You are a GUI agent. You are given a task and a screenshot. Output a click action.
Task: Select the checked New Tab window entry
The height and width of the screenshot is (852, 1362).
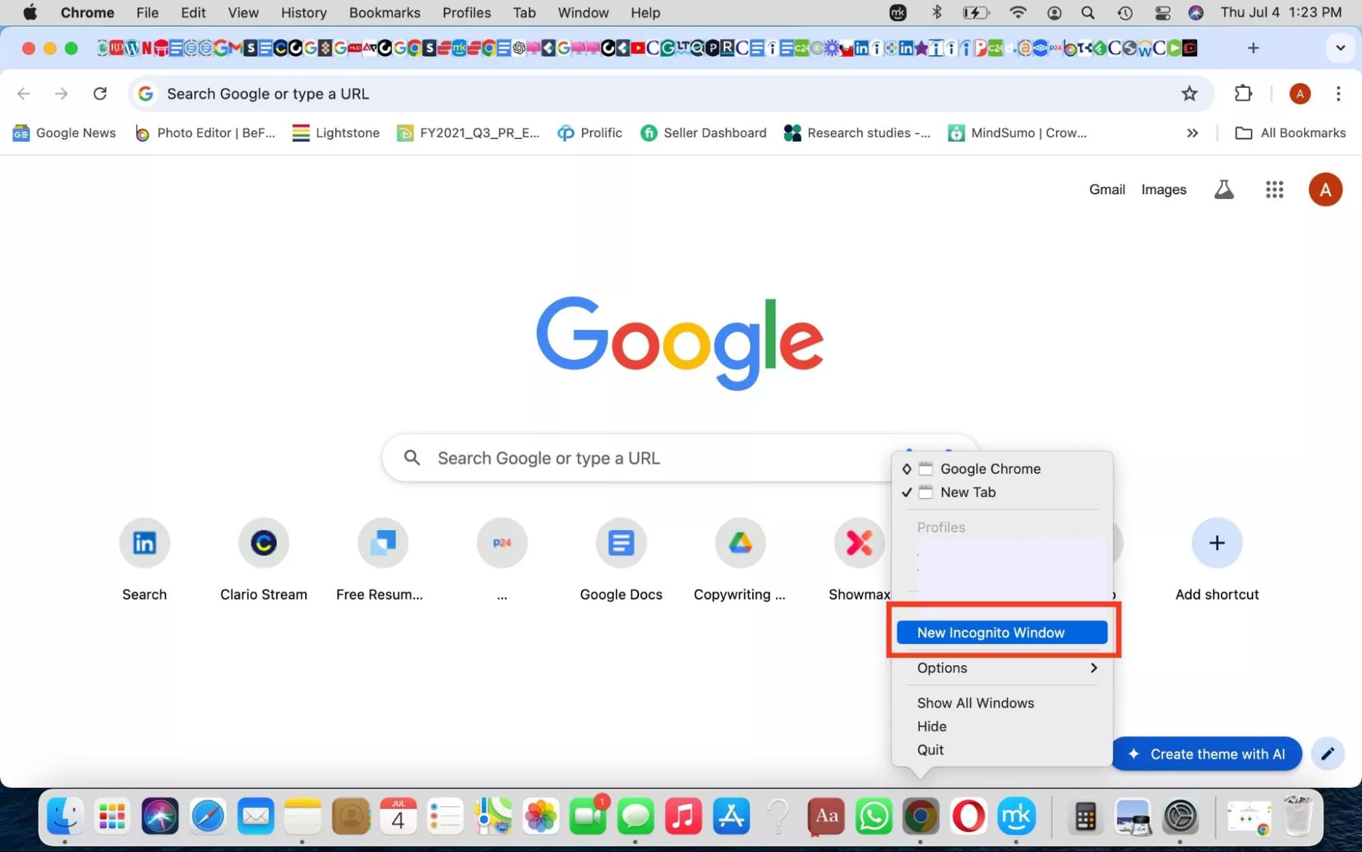pyautogui.click(x=968, y=492)
